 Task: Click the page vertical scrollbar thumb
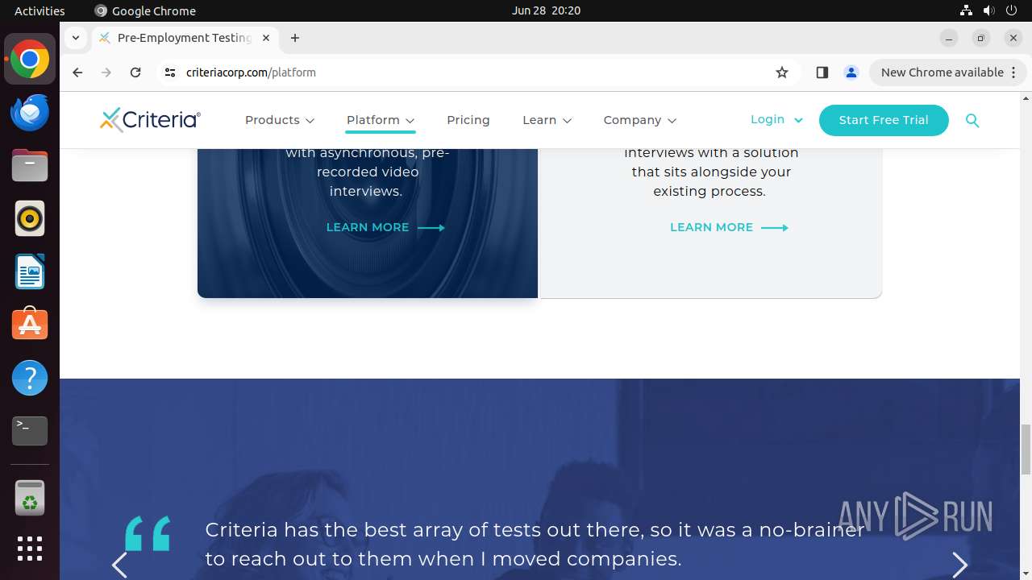[1026, 449]
